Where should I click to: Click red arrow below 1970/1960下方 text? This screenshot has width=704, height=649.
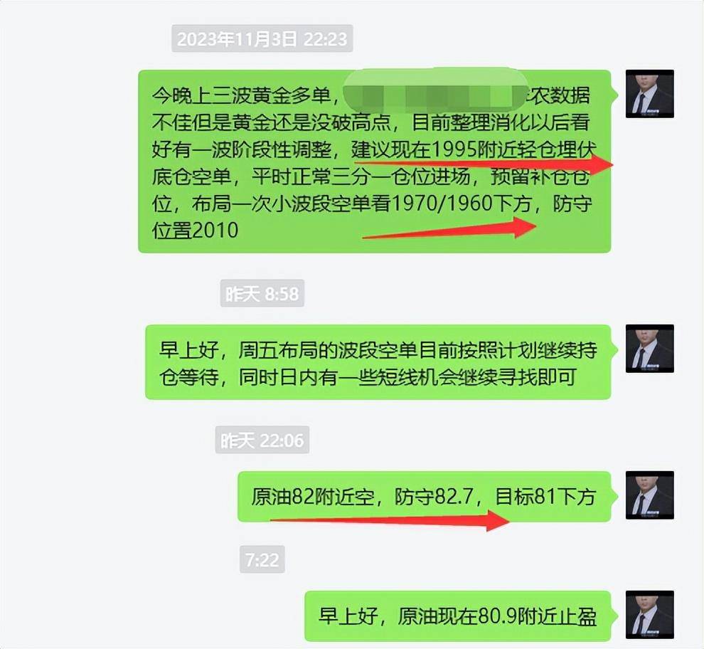449,228
